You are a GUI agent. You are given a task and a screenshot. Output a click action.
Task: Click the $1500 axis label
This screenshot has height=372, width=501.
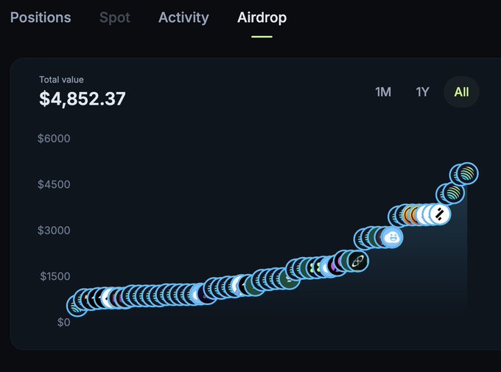[x=55, y=276]
